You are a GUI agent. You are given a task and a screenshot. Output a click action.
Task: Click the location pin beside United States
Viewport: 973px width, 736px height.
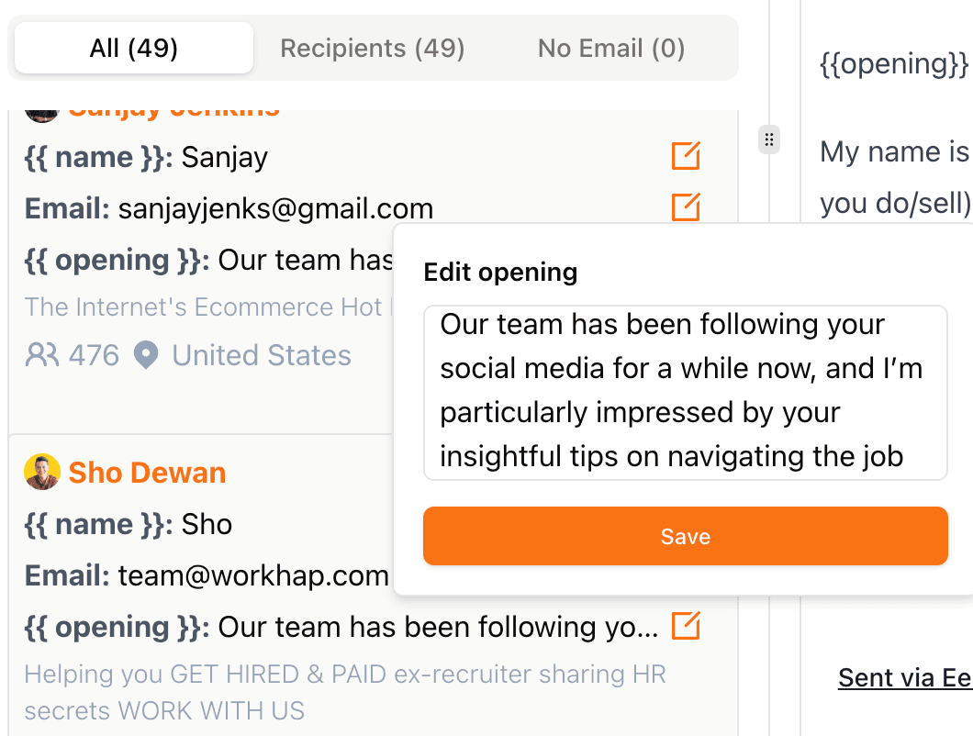(146, 354)
